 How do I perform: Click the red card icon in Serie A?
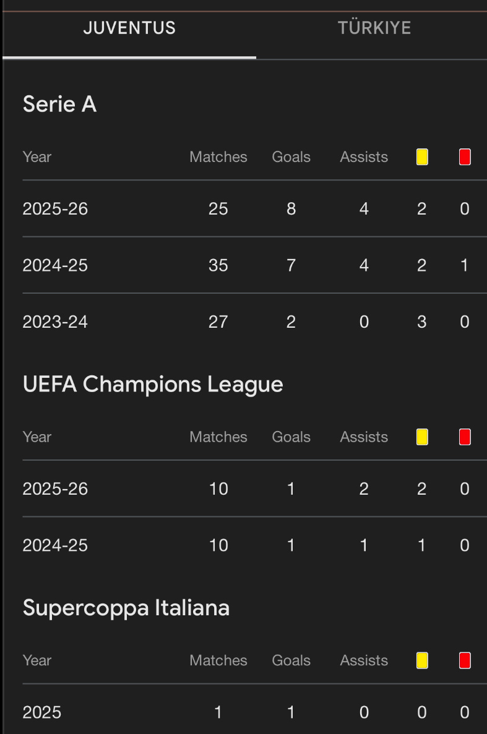pos(465,157)
